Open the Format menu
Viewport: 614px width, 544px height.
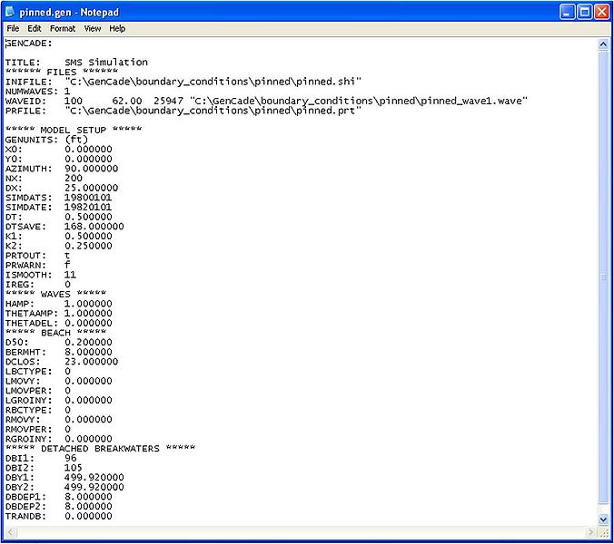click(63, 28)
